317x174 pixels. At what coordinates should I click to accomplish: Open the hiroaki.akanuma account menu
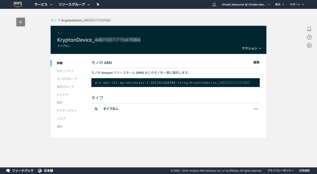click(x=245, y=4)
